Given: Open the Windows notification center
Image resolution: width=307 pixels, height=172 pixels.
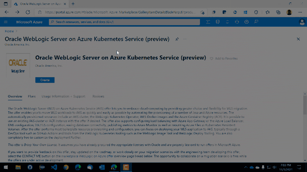Looking at the screenshot, I should pyautogui.click(x=299, y=167).
